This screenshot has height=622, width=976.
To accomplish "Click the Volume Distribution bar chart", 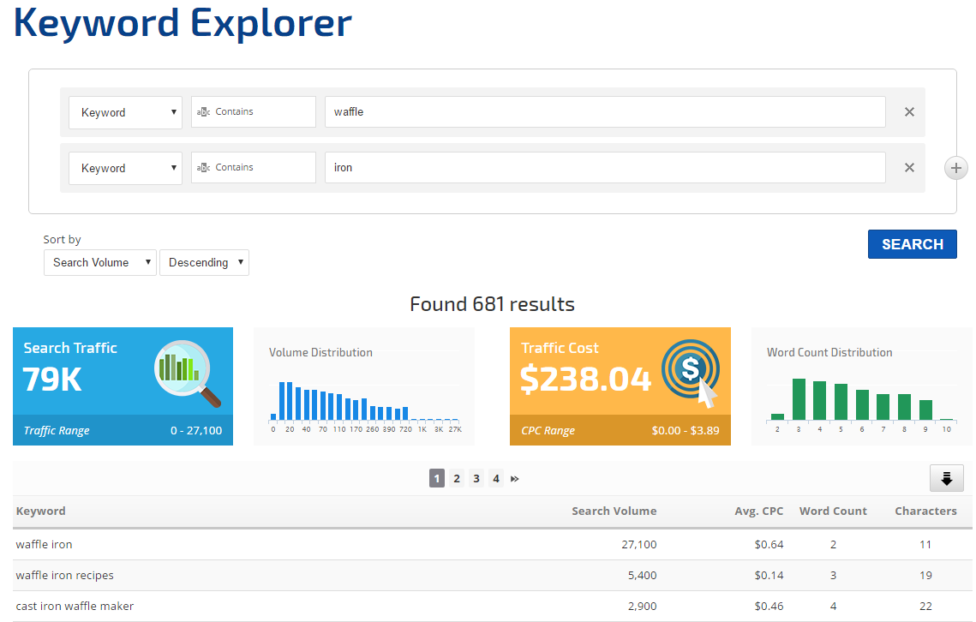I will [x=364, y=398].
